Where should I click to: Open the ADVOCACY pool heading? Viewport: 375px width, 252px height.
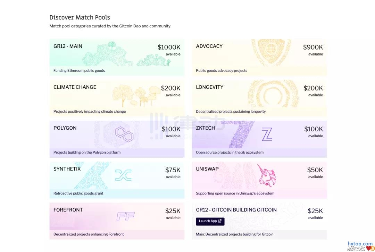(x=209, y=46)
